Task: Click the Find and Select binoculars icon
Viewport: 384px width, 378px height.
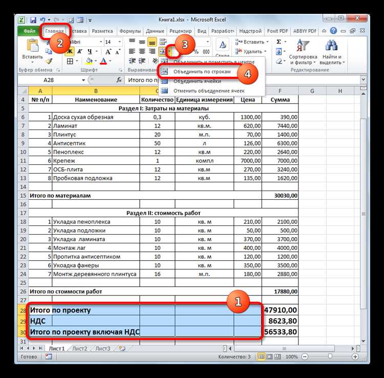Action: (332, 46)
